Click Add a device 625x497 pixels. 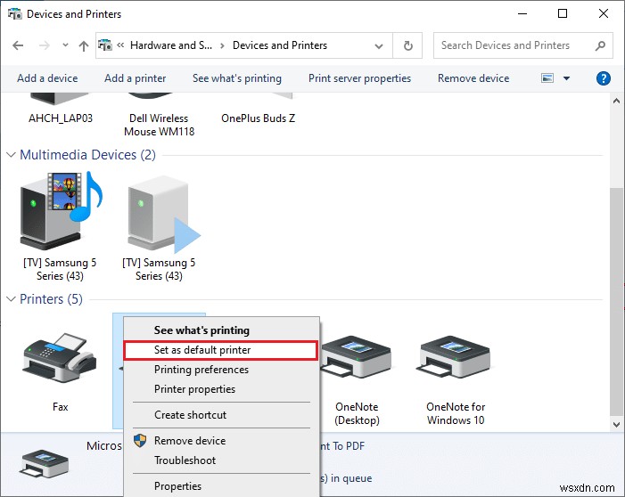(x=47, y=78)
